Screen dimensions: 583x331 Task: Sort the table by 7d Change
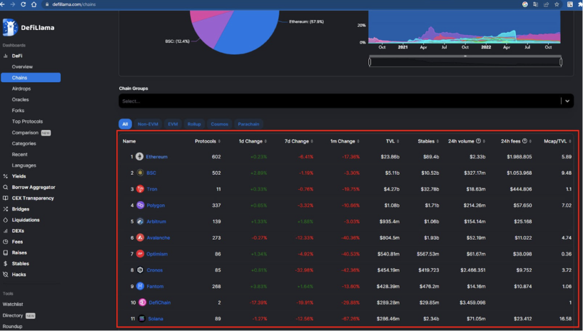click(x=298, y=141)
